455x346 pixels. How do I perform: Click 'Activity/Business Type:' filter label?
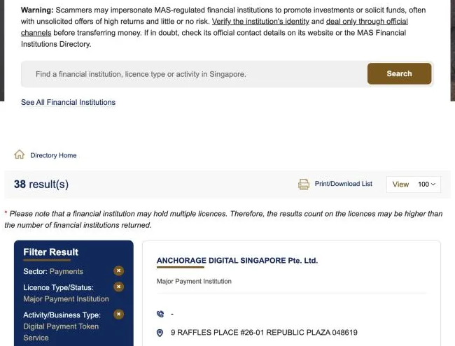[x=62, y=315]
